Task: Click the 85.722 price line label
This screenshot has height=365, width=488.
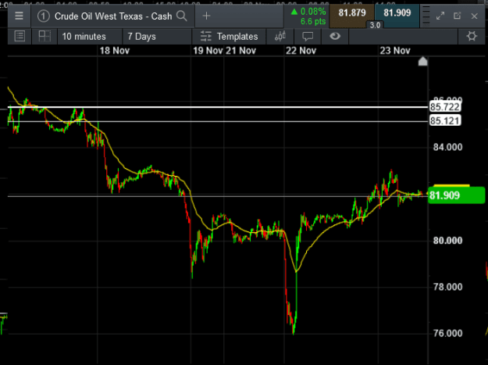Action: 445,107
